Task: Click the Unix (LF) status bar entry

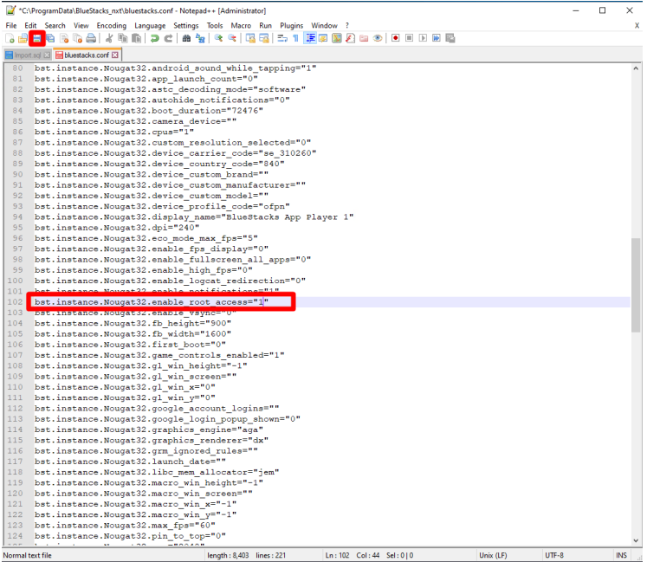Action: (x=493, y=555)
